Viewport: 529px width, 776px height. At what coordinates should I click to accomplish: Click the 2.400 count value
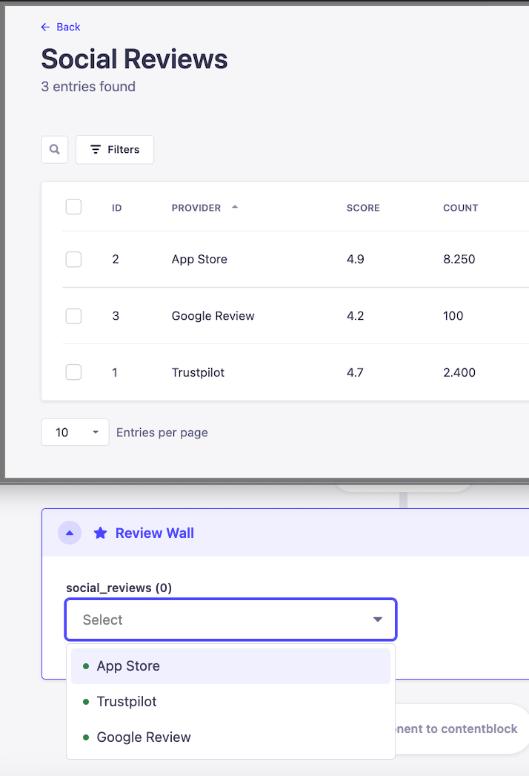click(x=459, y=372)
